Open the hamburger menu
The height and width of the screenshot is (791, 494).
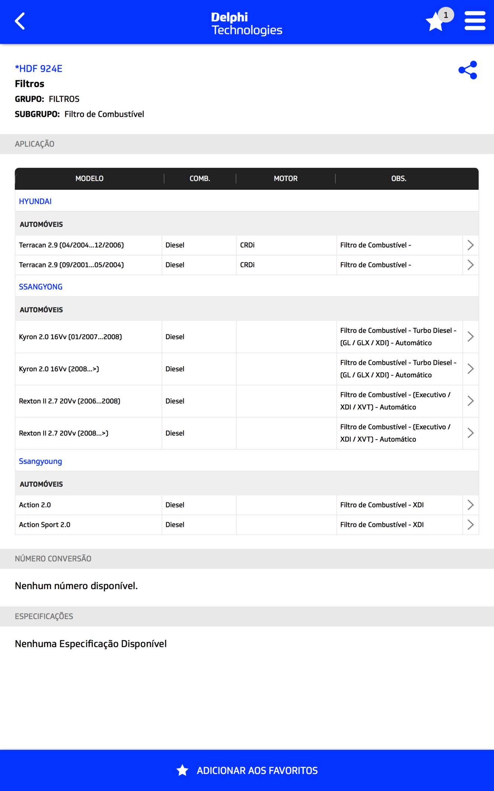[x=475, y=21]
